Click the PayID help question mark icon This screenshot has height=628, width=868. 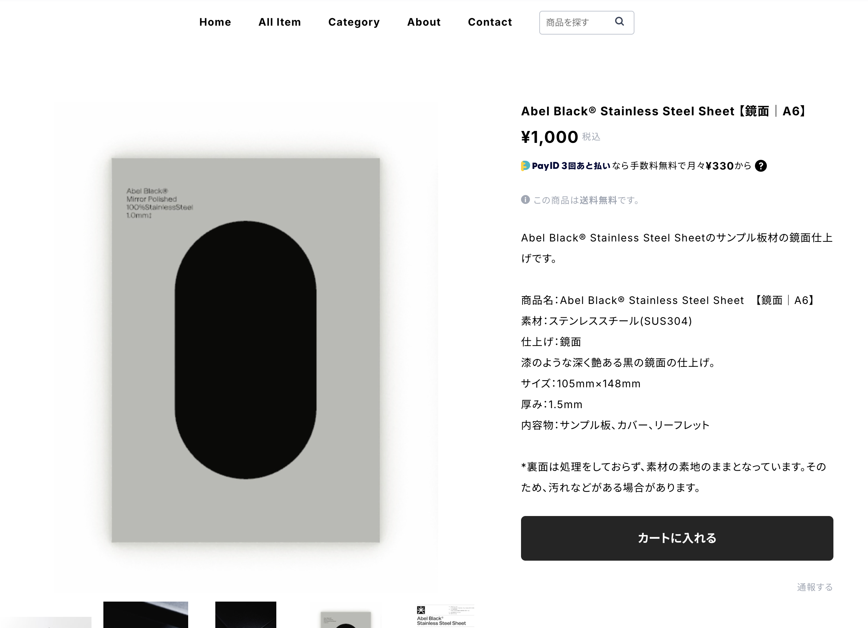[761, 166]
